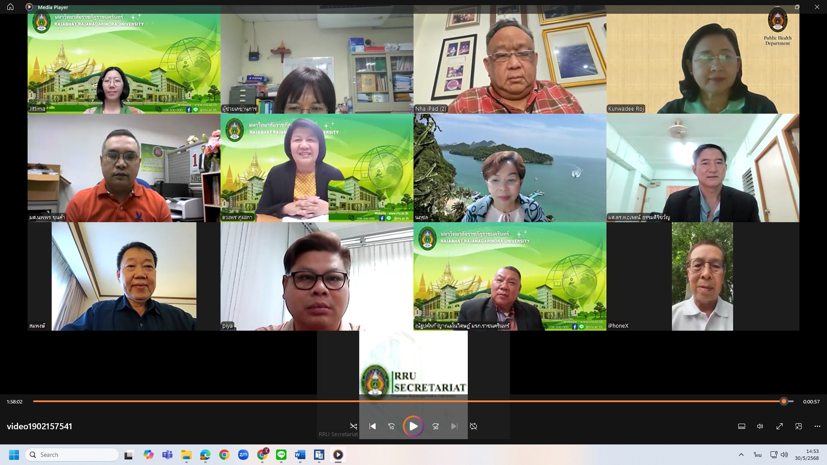Screen dimensions: 827x465
Task: Click the Media Player home icon
Action: click(10, 7)
